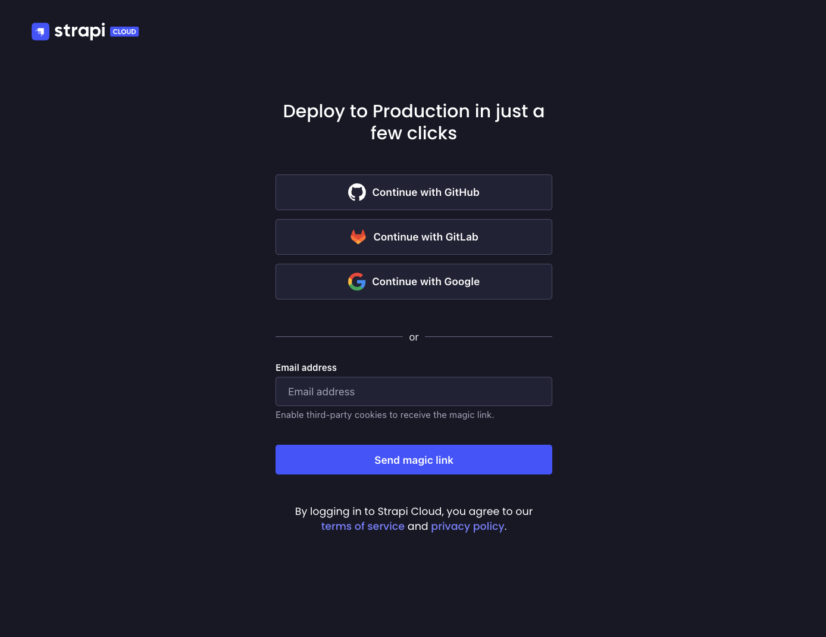Click the Email address input field
Viewport: 826px width, 637px height.
point(414,391)
